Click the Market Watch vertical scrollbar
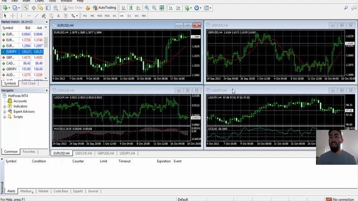The image size is (358, 201). [x=46, y=52]
